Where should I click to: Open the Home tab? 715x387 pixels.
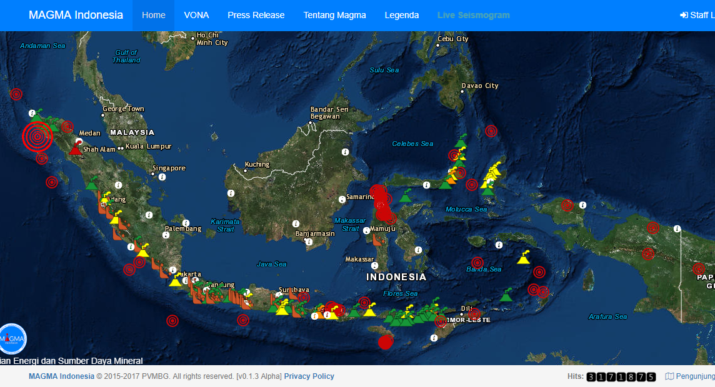click(153, 15)
